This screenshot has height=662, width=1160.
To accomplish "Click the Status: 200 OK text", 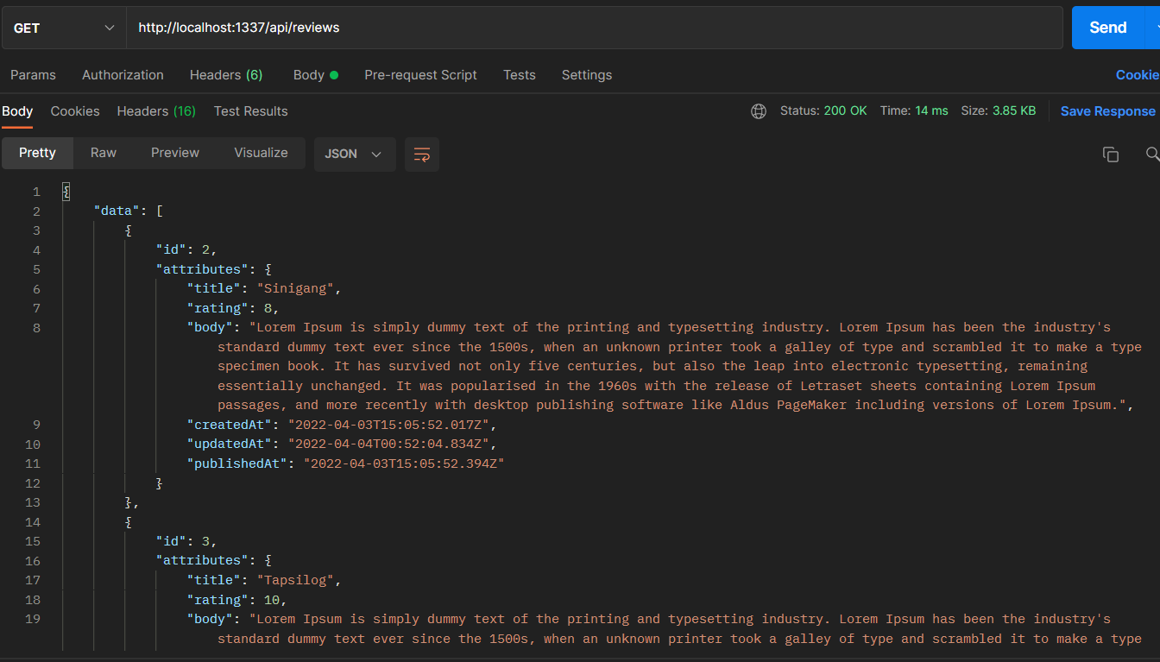I will [823, 111].
